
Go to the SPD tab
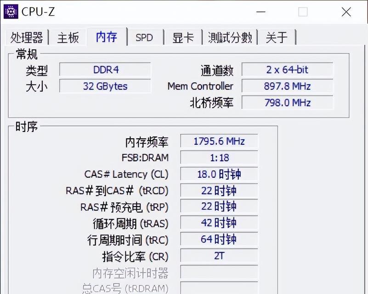tap(144, 37)
